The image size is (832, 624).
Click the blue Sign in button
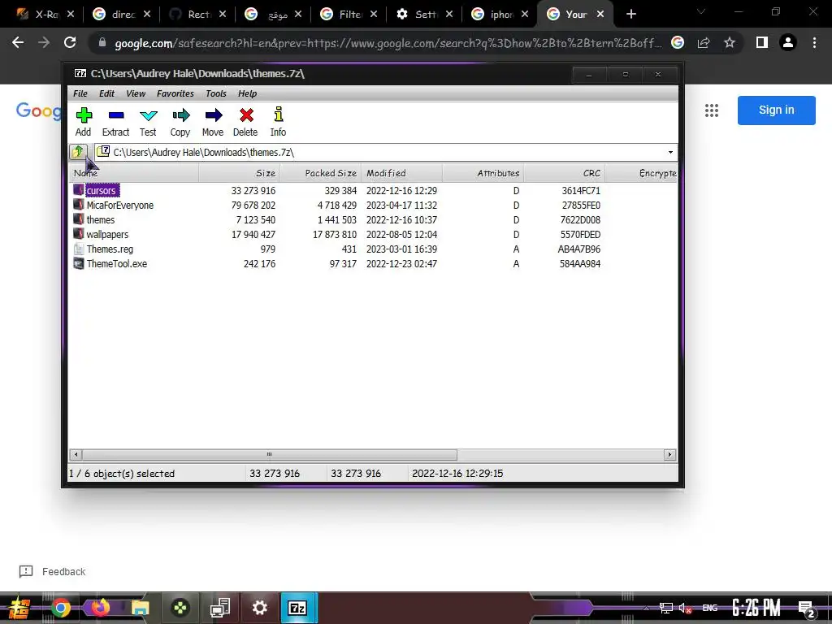pos(776,110)
